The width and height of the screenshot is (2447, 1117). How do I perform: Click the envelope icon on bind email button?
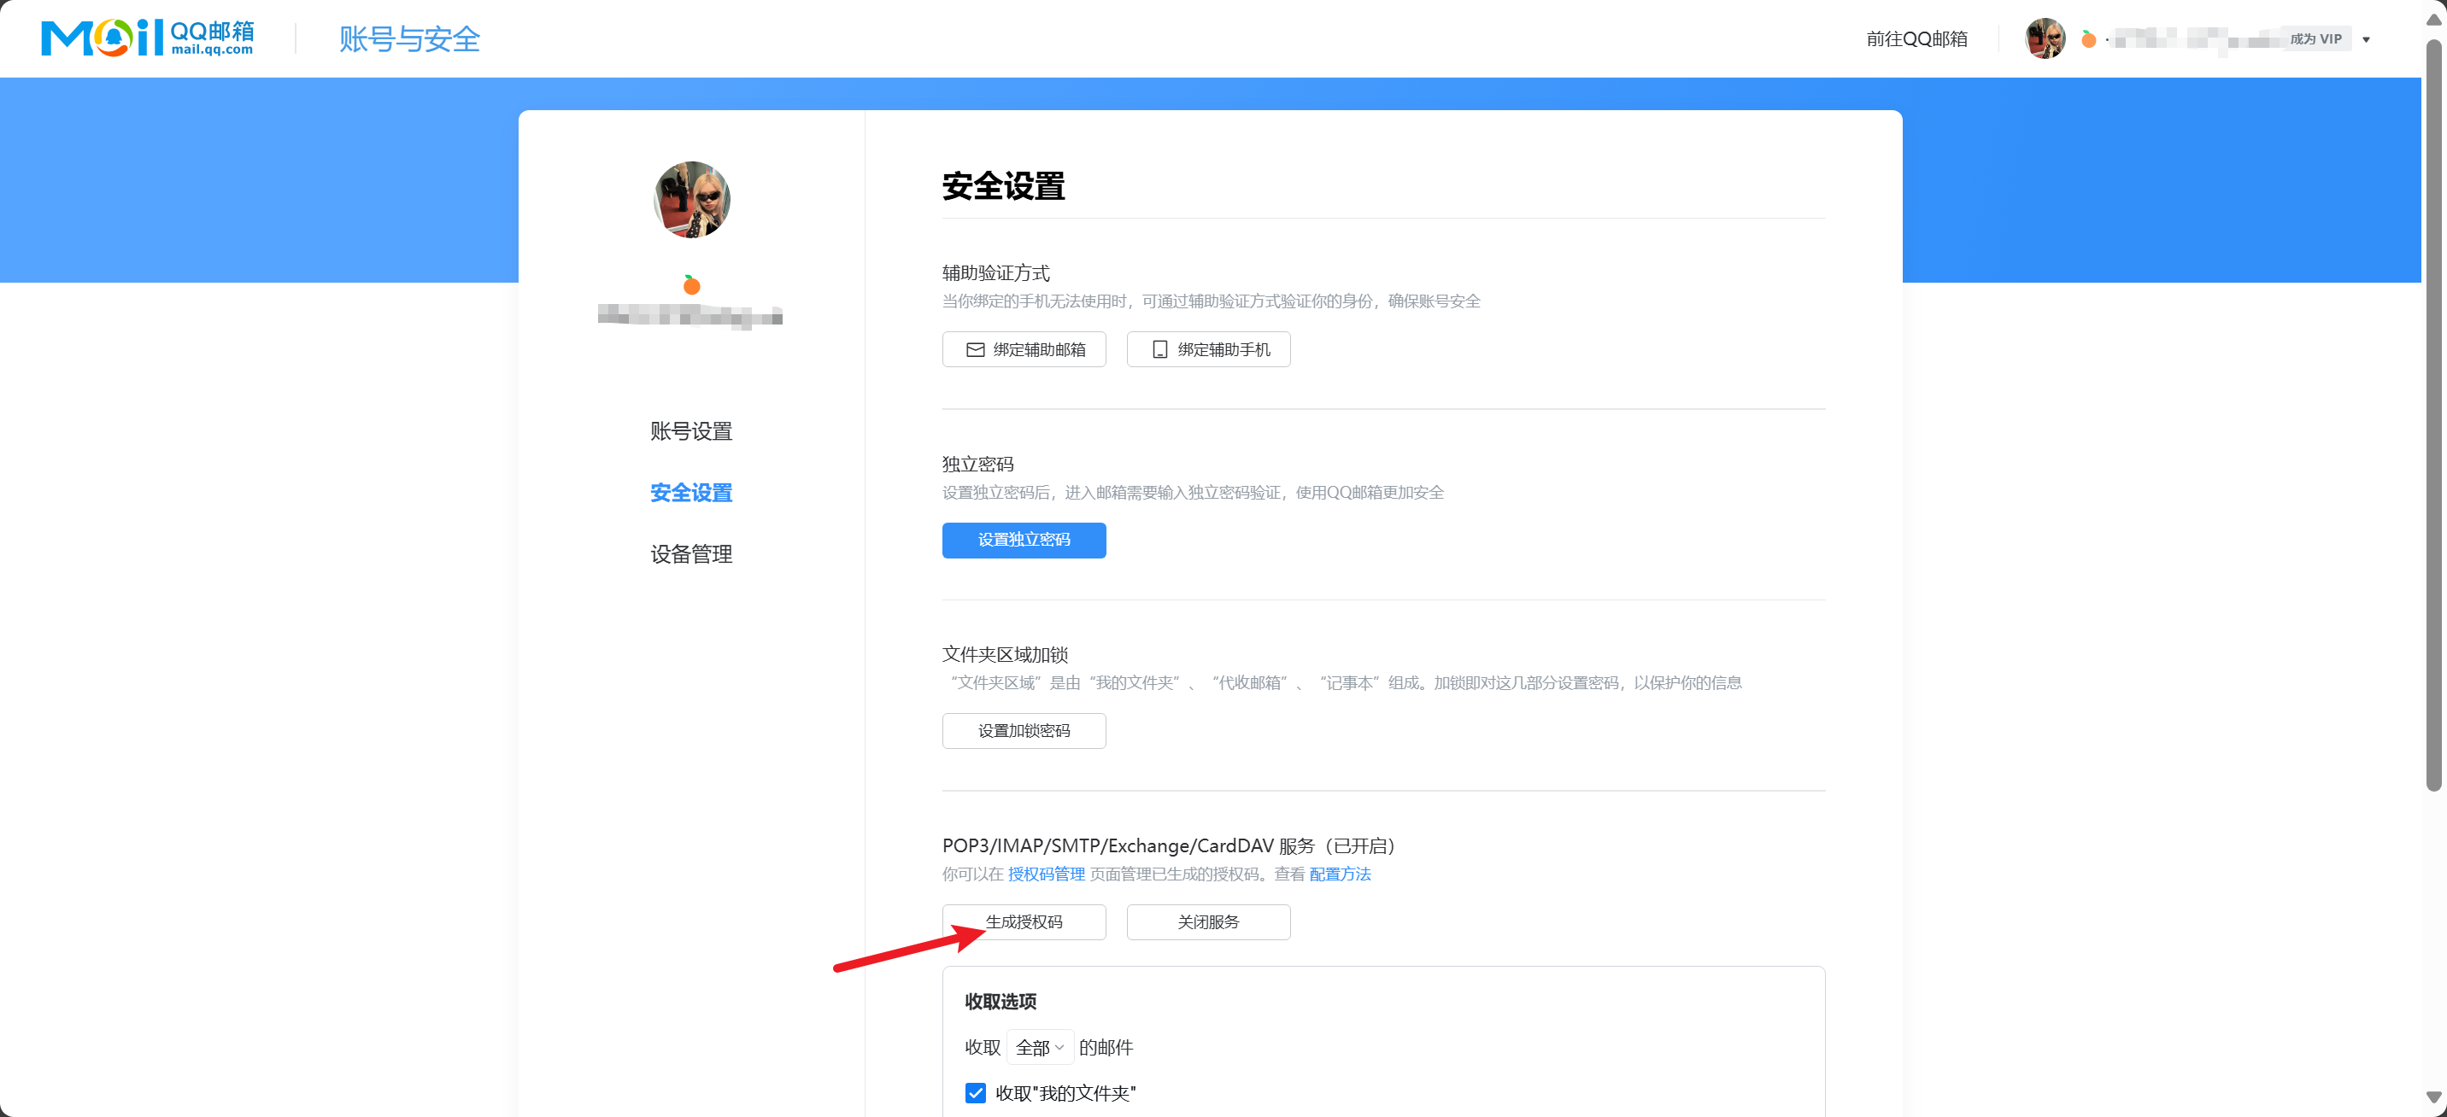tap(975, 349)
